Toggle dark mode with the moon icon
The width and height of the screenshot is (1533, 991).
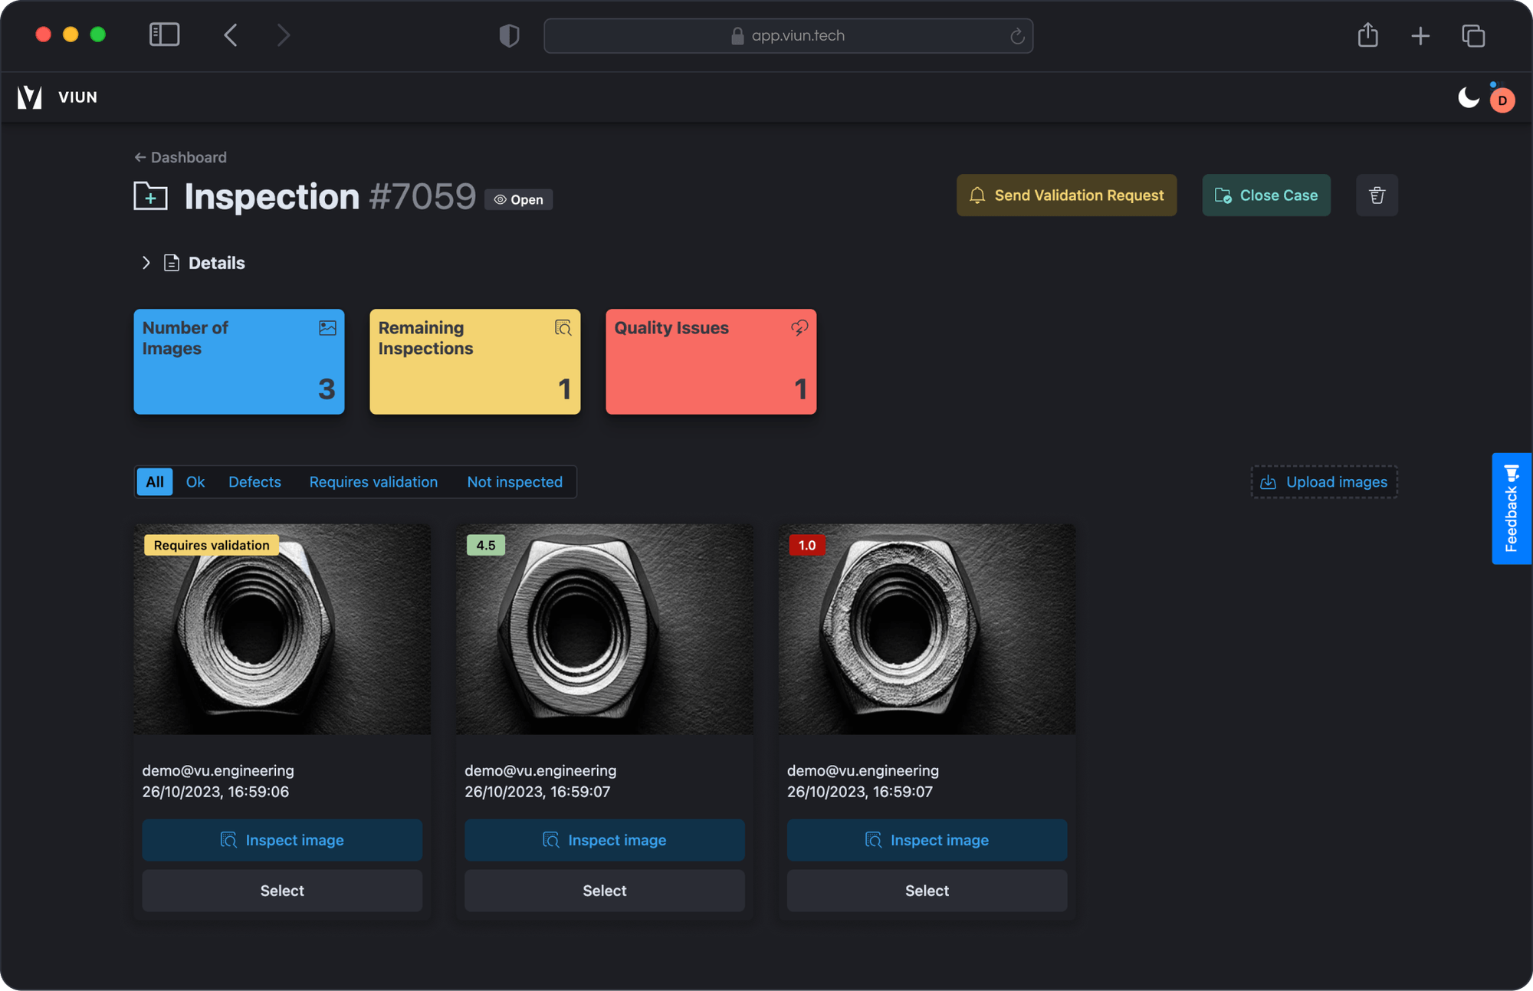(1467, 97)
